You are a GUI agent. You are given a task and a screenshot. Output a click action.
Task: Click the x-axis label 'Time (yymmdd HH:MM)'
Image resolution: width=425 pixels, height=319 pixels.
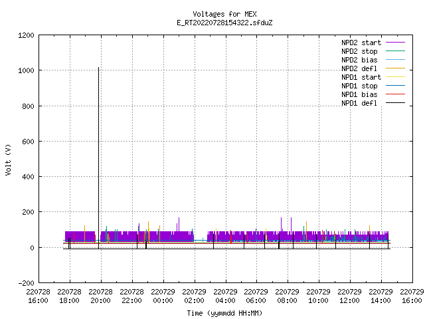click(224, 313)
